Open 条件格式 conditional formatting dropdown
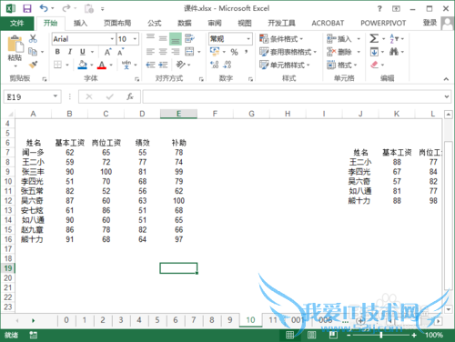 (x=281, y=39)
